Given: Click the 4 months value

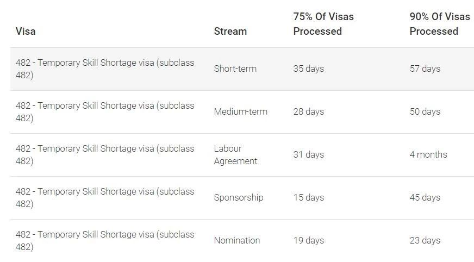Looking at the screenshot, I should point(428,155).
